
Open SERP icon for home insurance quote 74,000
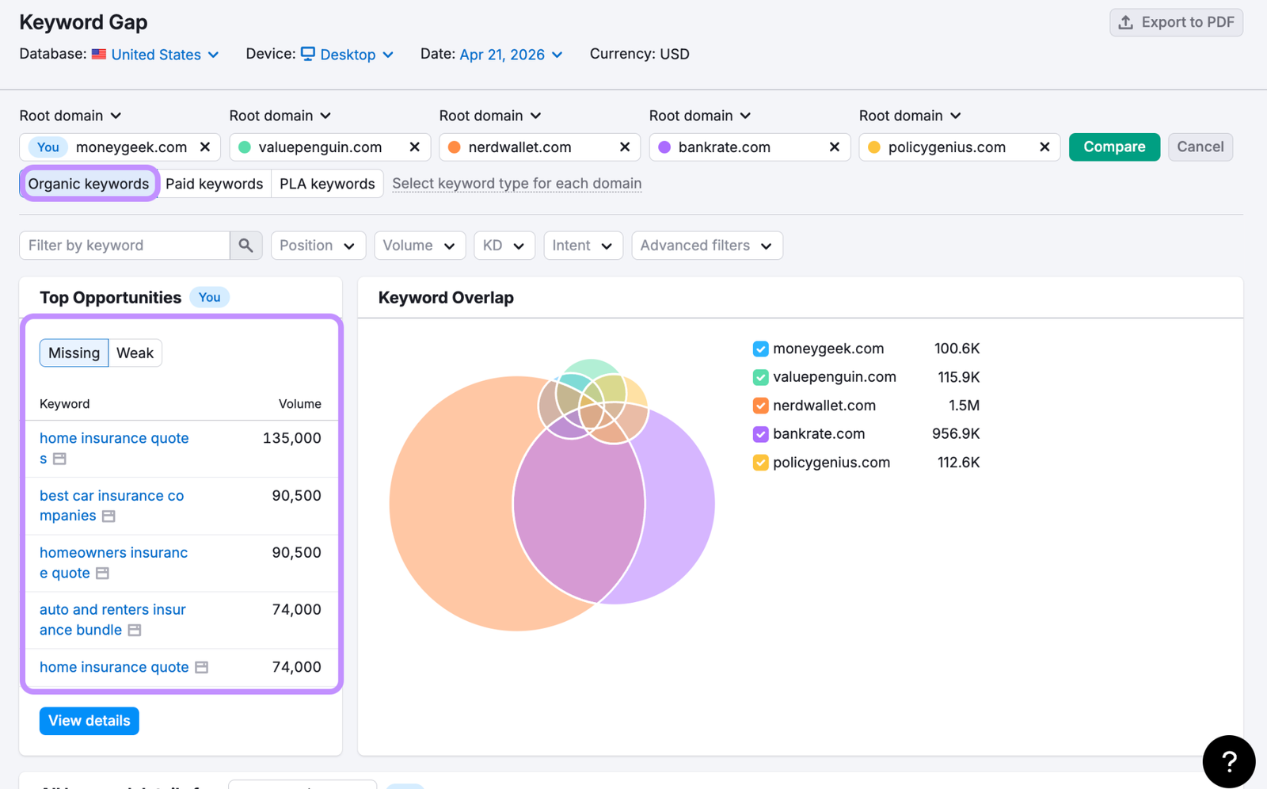202,667
